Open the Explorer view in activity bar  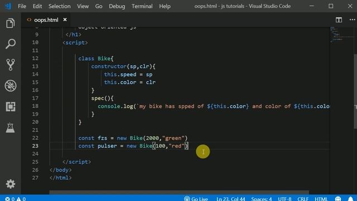click(10, 23)
